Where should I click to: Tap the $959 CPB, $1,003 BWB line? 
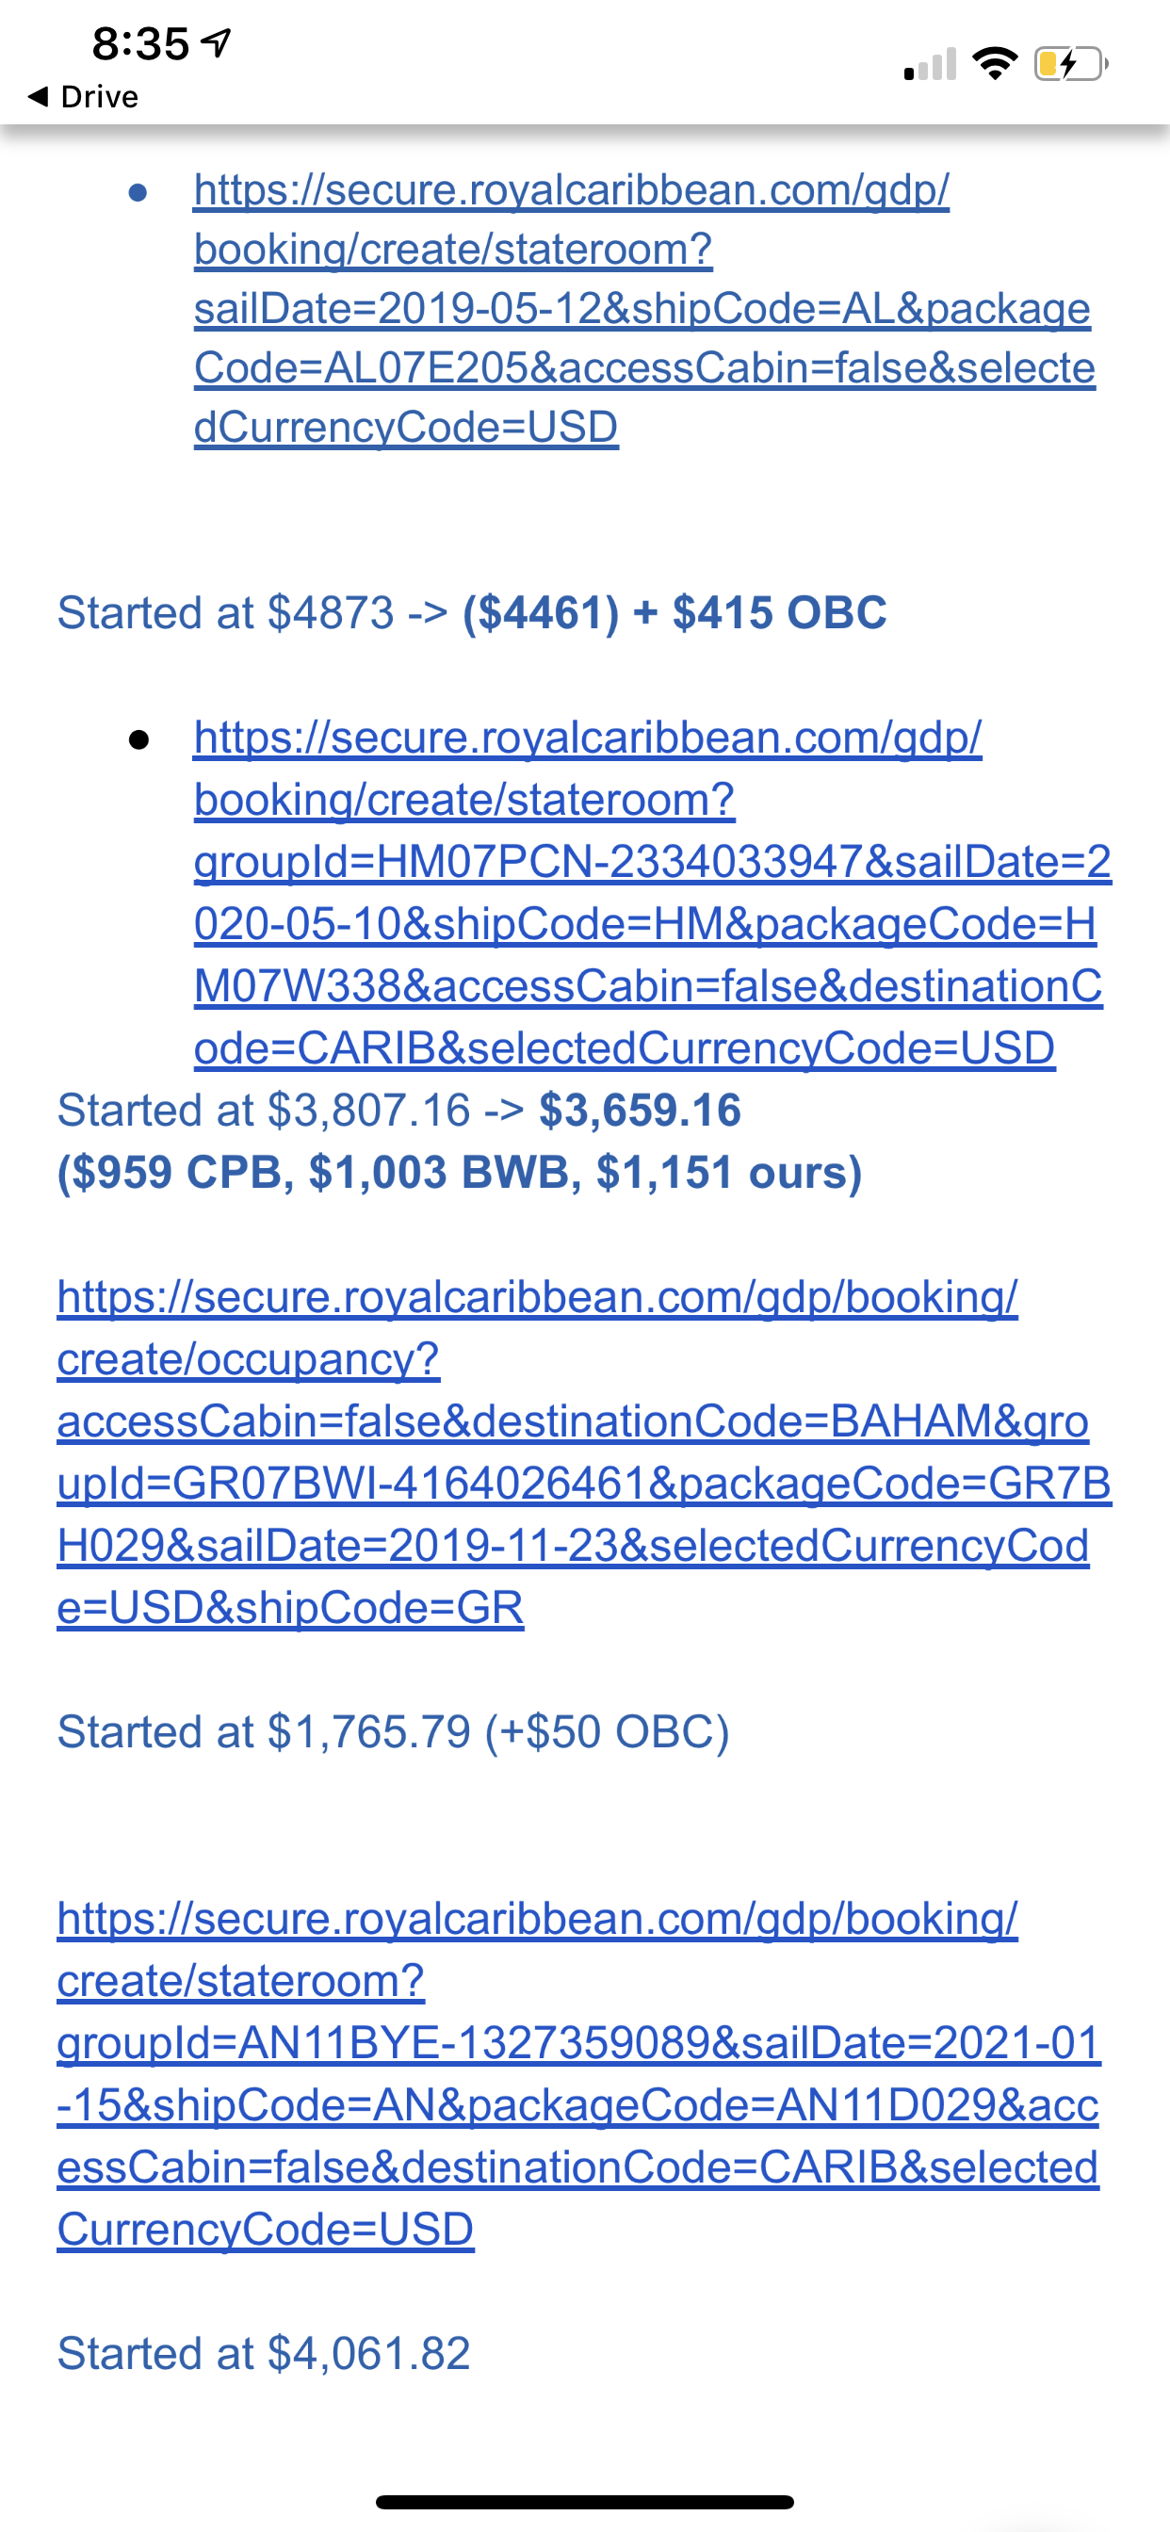[459, 1172]
